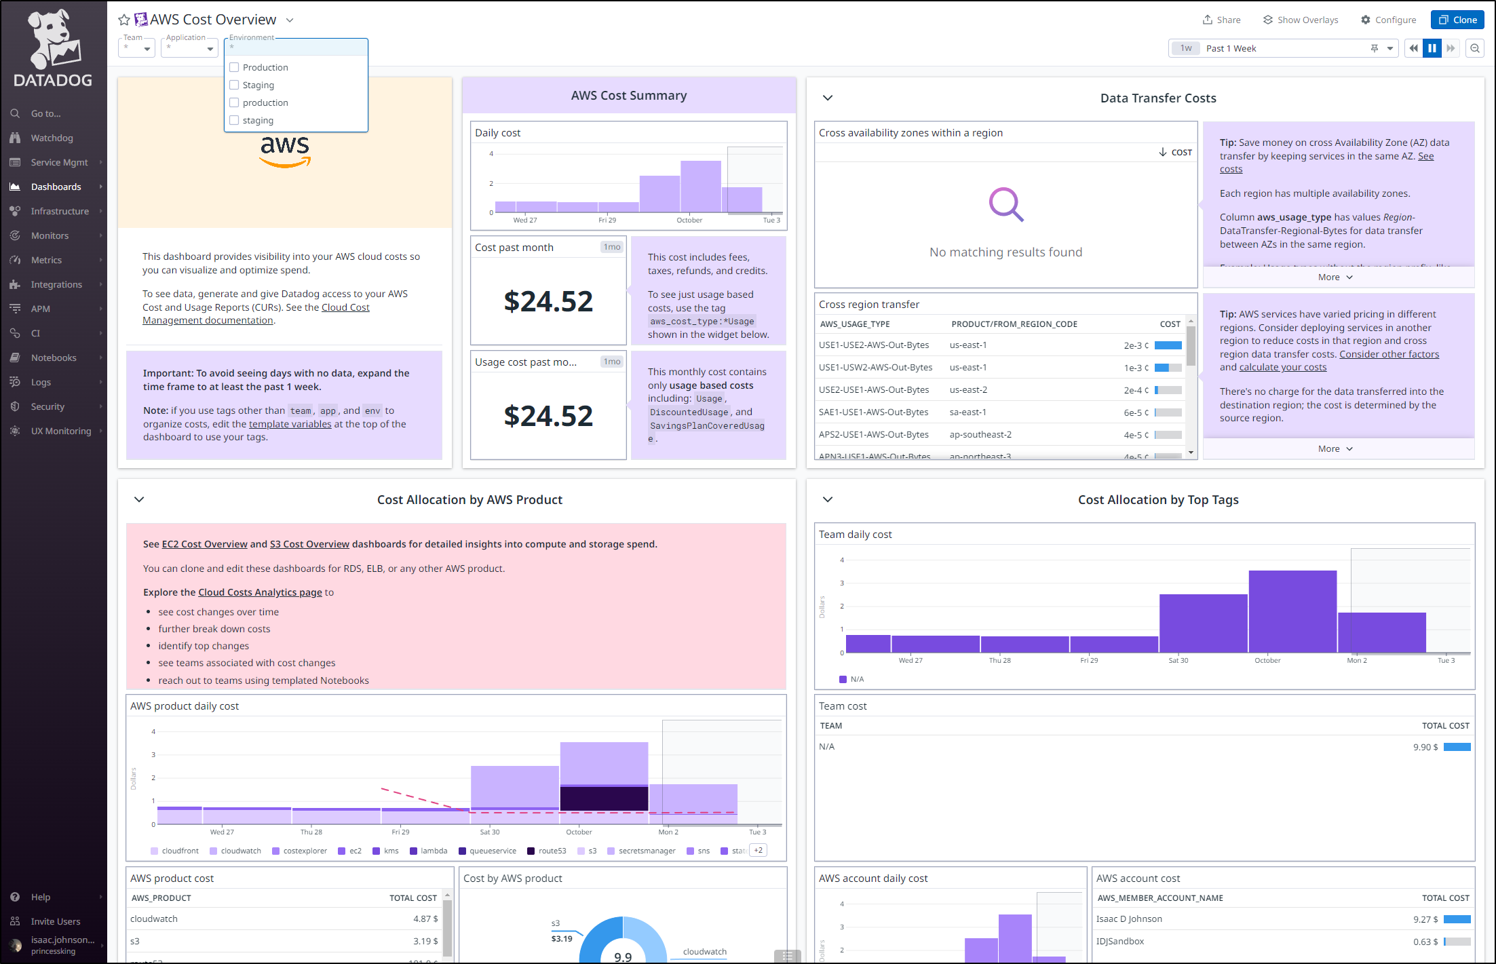This screenshot has height=964, width=1496.
Task: Click the time range pin icon
Action: 1375,48
